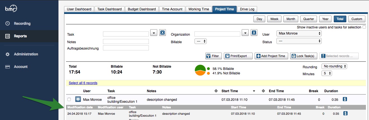Click the Account card icon
369x120 pixels.
tap(8, 67)
